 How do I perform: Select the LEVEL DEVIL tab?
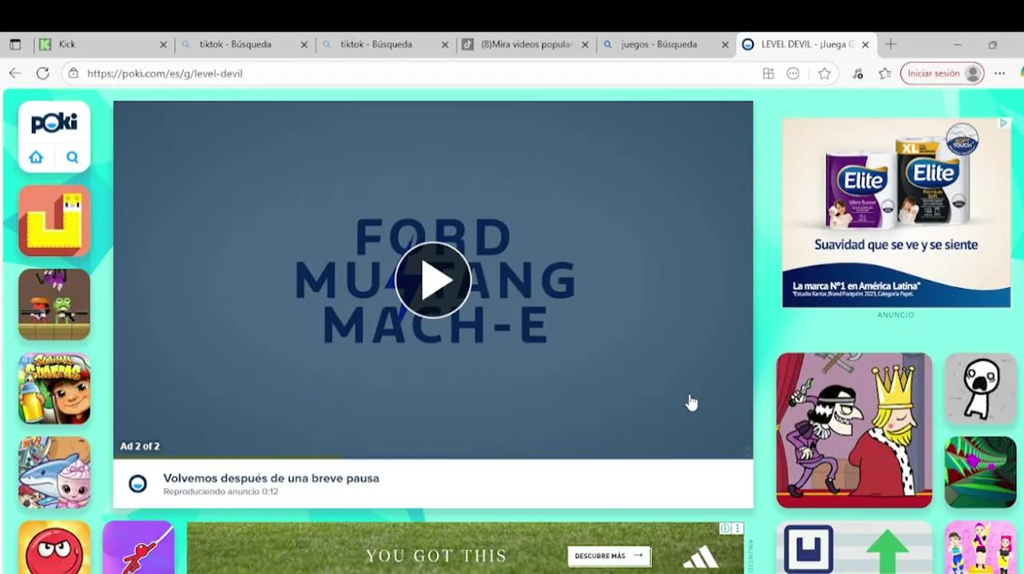(805, 45)
